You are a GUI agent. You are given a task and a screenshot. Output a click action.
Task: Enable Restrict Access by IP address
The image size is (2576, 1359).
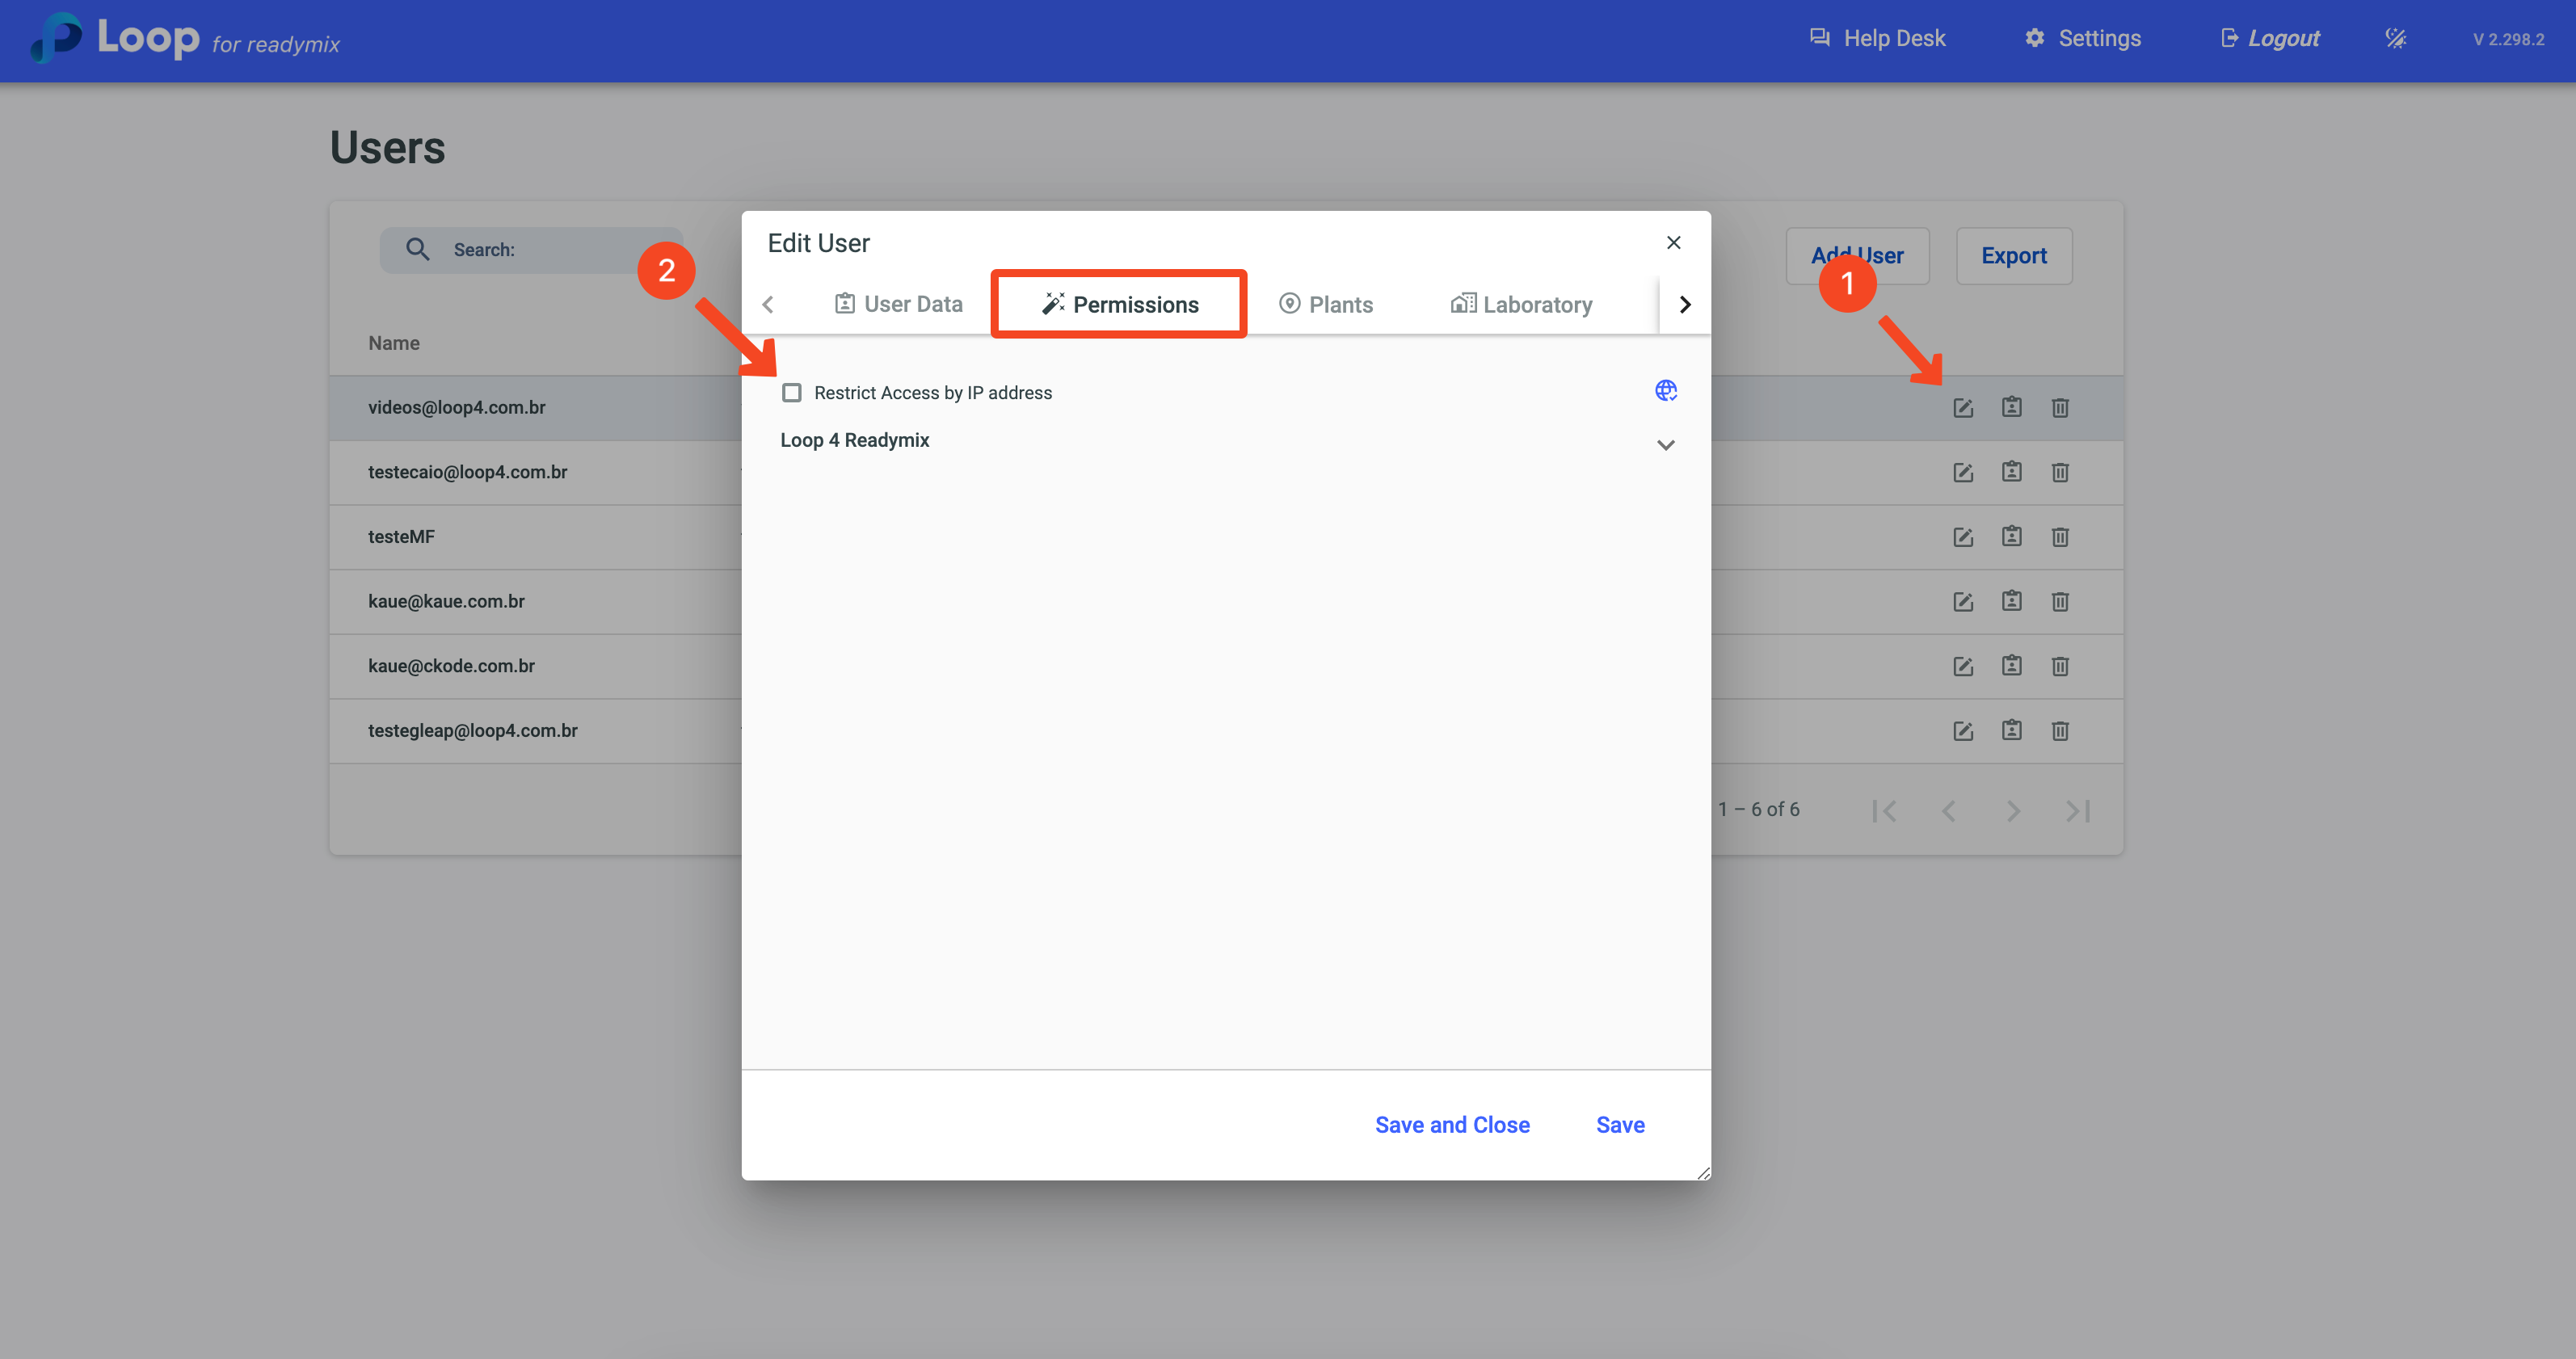[792, 393]
